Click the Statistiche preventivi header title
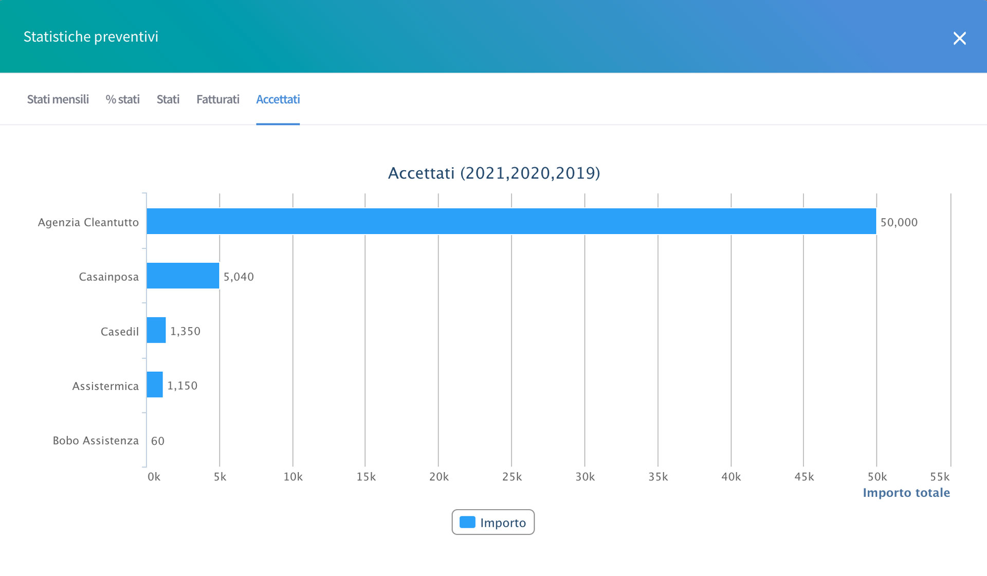The image size is (987, 576). [91, 37]
